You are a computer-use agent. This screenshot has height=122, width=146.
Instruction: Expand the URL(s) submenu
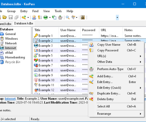[116, 56]
